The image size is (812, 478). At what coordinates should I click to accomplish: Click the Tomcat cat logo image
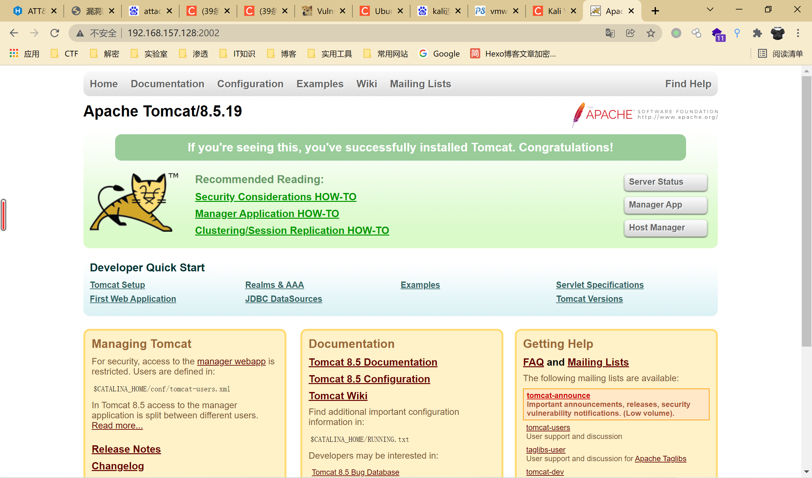pos(134,202)
